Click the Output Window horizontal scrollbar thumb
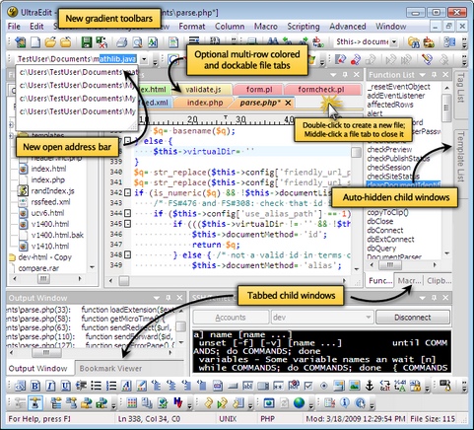This screenshot has width=474, height=430. pos(46,352)
